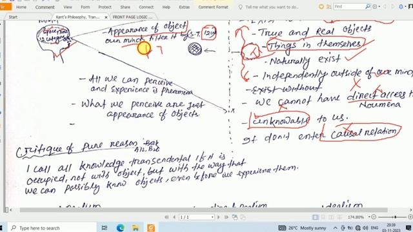The width and height of the screenshot is (413, 232).
Task: Expand the search options dropdown arrow
Action: tap(379, 7)
